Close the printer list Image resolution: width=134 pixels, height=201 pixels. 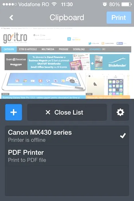67,112
